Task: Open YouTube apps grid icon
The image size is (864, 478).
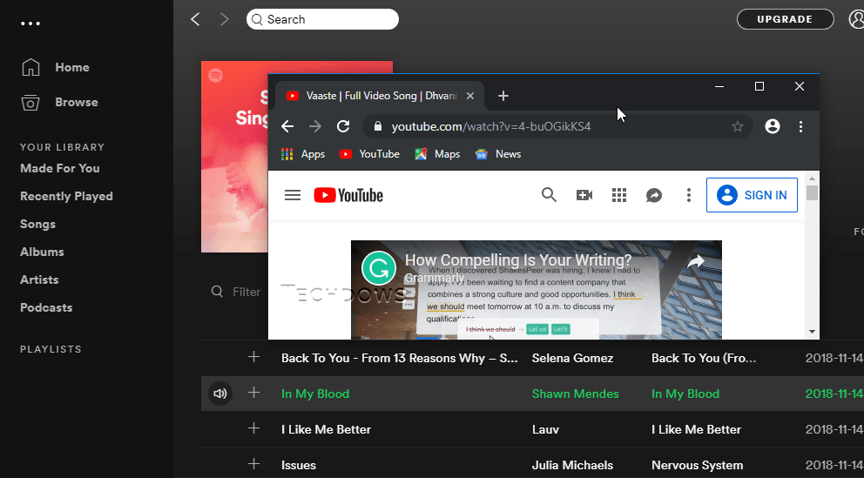Action: tap(619, 195)
